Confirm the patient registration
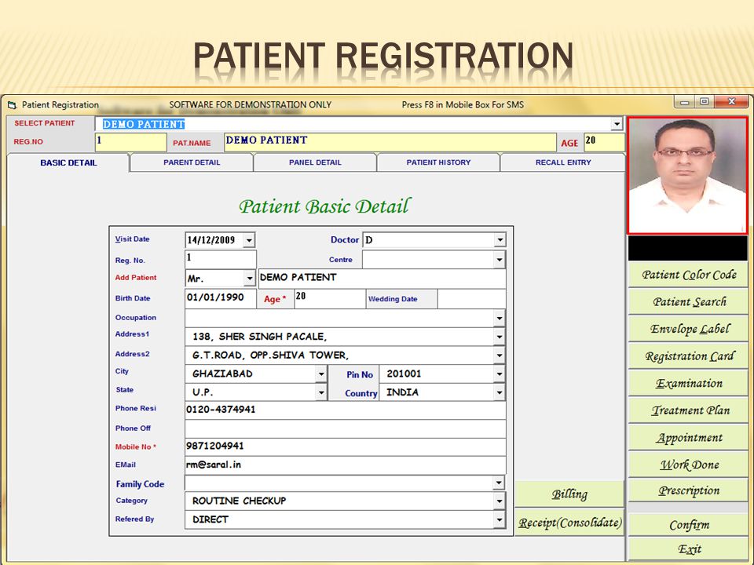Screen dimensions: 754x565 click(688, 525)
